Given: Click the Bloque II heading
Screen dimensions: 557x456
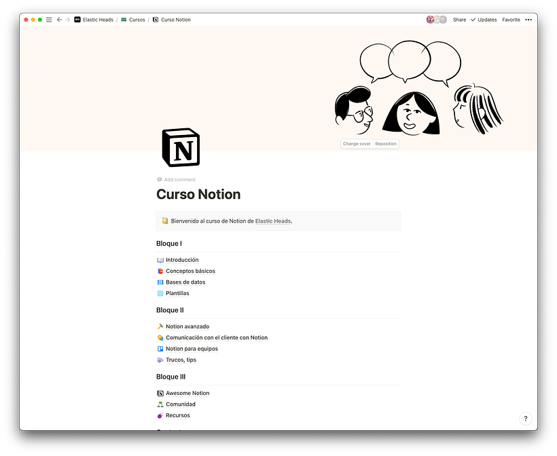Looking at the screenshot, I should [x=170, y=310].
